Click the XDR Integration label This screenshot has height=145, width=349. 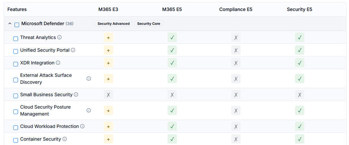point(37,63)
